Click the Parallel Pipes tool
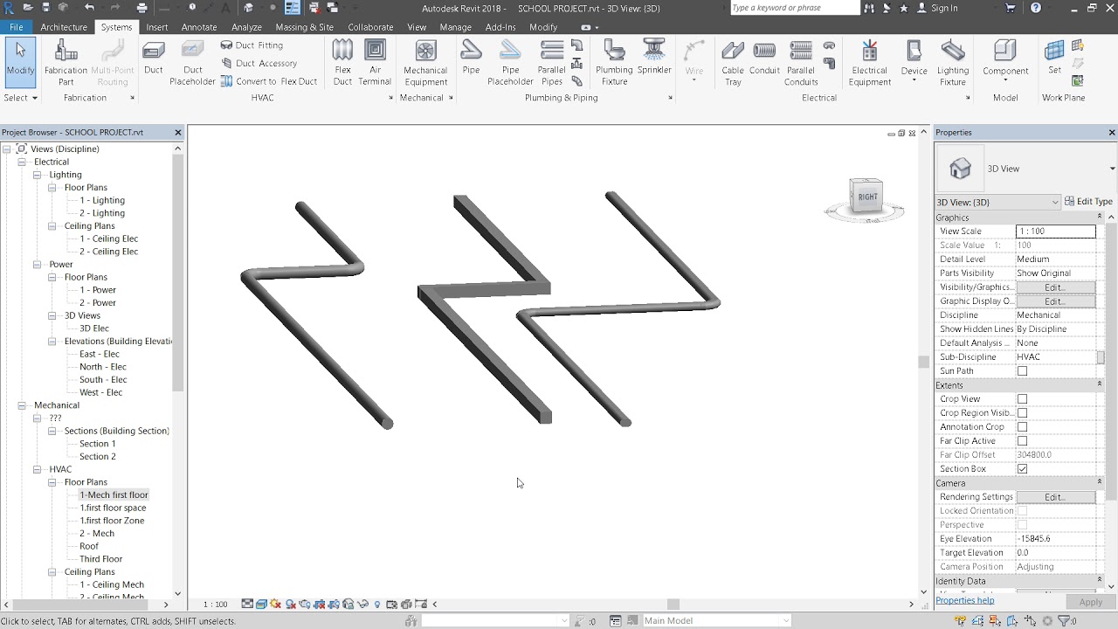The width and height of the screenshot is (1118, 629). tap(551, 62)
